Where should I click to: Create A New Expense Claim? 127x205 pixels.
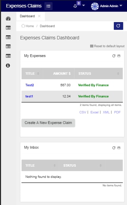(x=48, y=123)
